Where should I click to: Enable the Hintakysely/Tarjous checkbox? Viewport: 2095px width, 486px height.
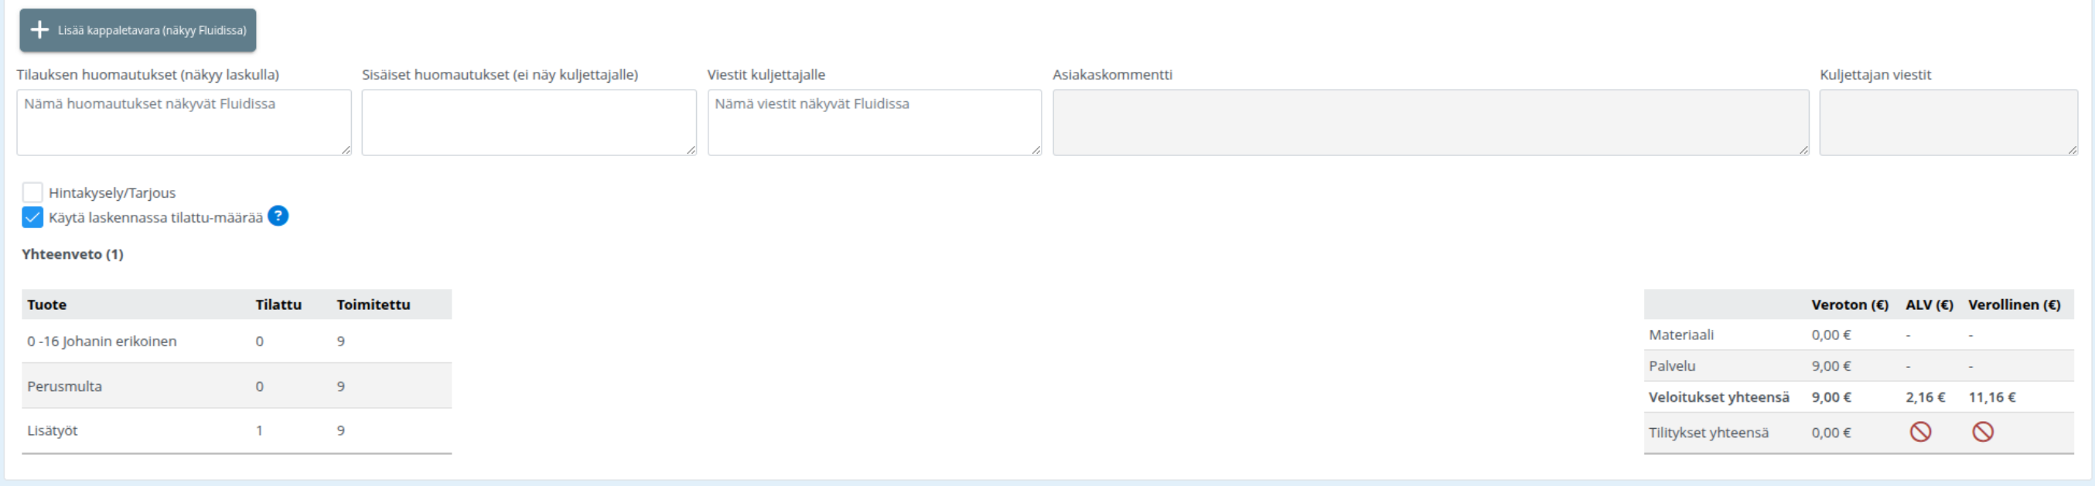[32, 192]
